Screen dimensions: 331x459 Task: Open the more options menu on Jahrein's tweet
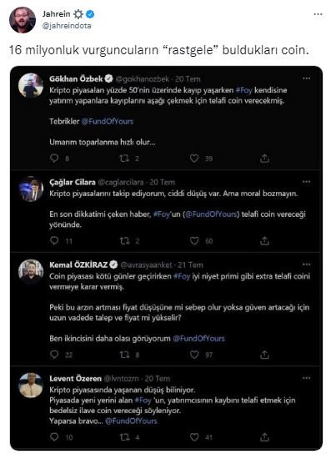pyautogui.click(x=318, y=14)
